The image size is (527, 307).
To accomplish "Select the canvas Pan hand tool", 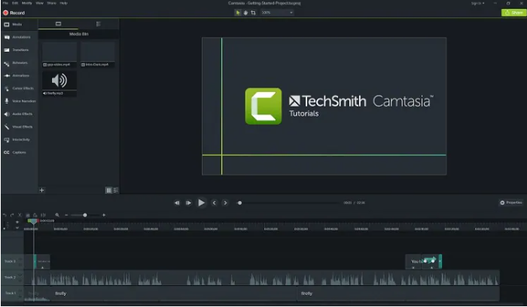I will (245, 13).
